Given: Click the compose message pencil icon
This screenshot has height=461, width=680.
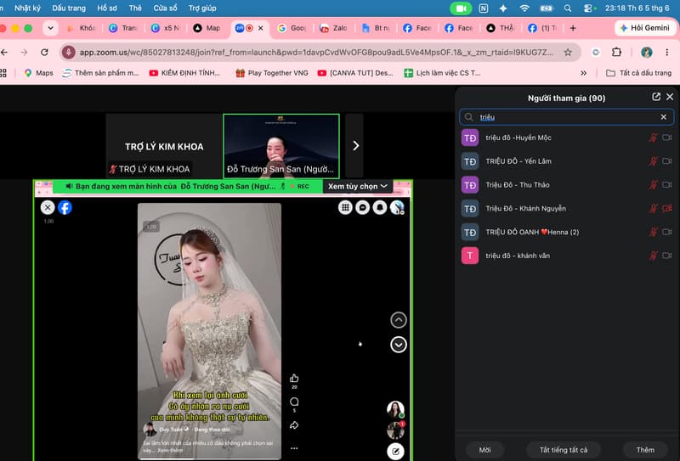Looking at the screenshot, I should [x=395, y=452].
